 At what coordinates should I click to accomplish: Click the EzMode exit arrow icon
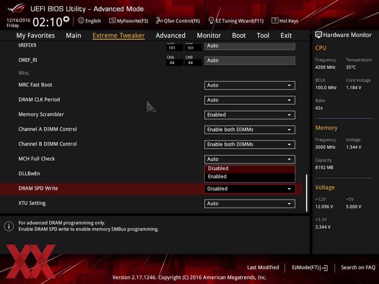click(324, 268)
